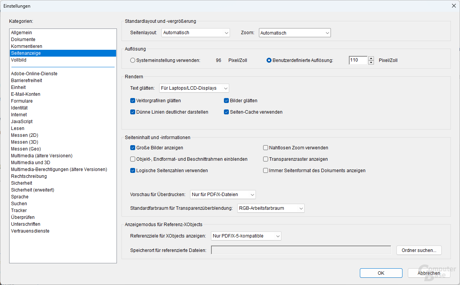Select Benutzerdefinierte Auflösung radio button
Screen dimensions: 460x285
coord(269,60)
